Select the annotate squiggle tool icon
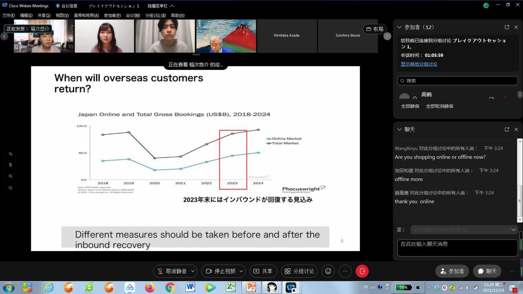Image resolution: width=523 pixels, height=294 pixels. [11, 154]
